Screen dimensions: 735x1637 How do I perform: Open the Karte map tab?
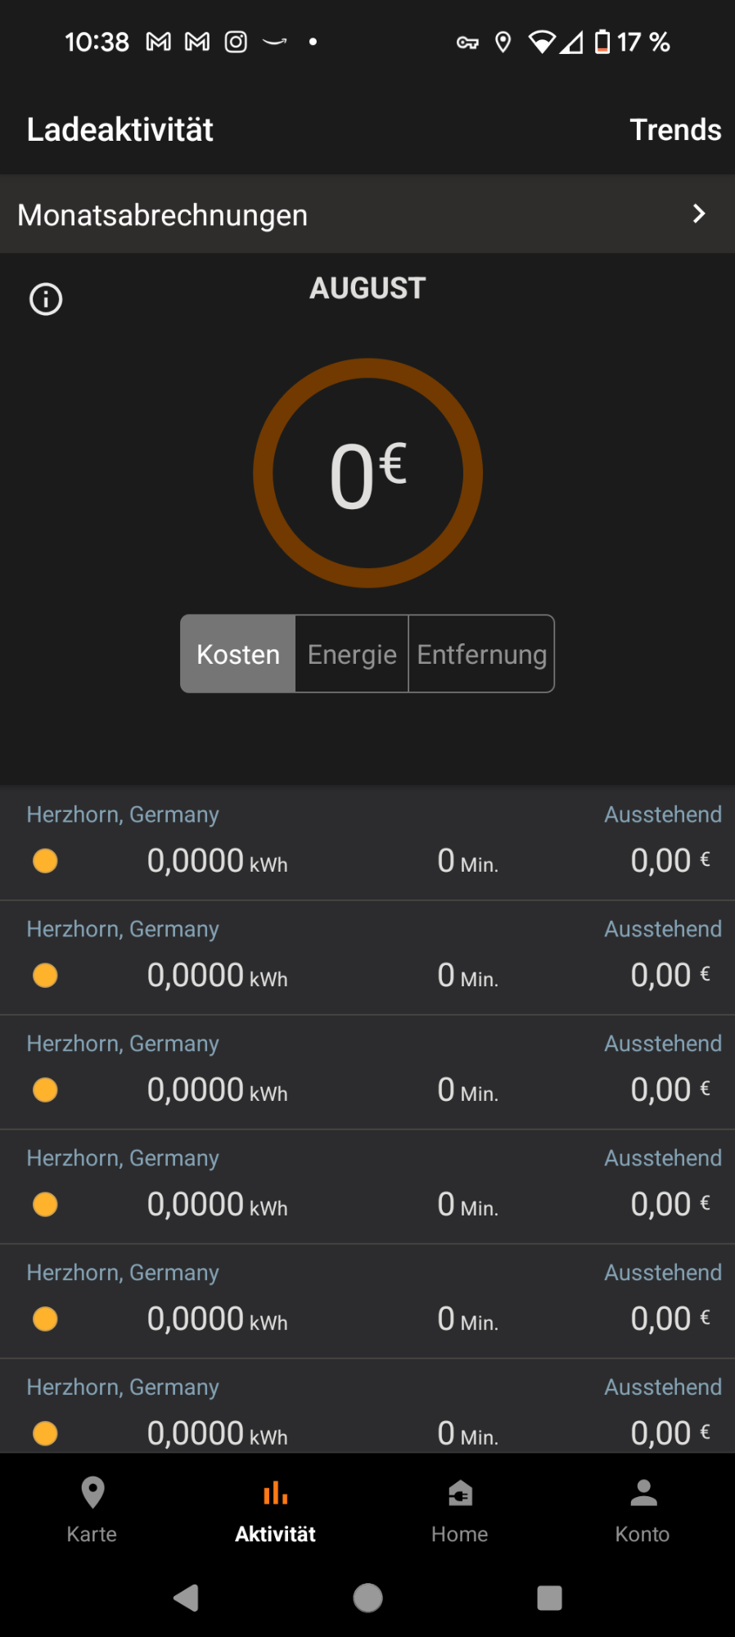tap(92, 1508)
